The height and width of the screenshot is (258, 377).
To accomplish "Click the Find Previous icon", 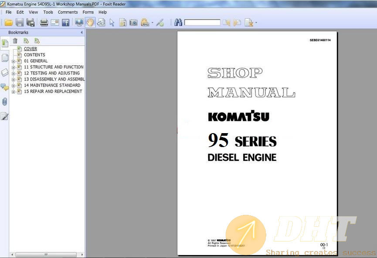I will click(226, 23).
